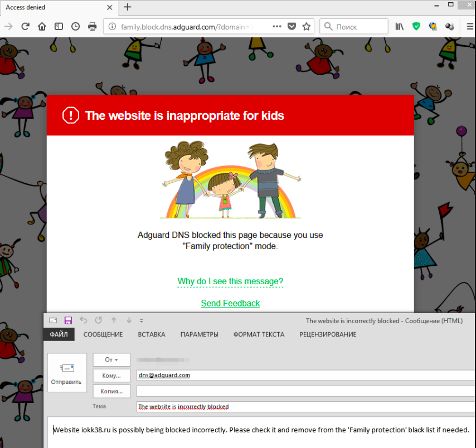Click the green AdGuard shield extension

click(x=416, y=27)
